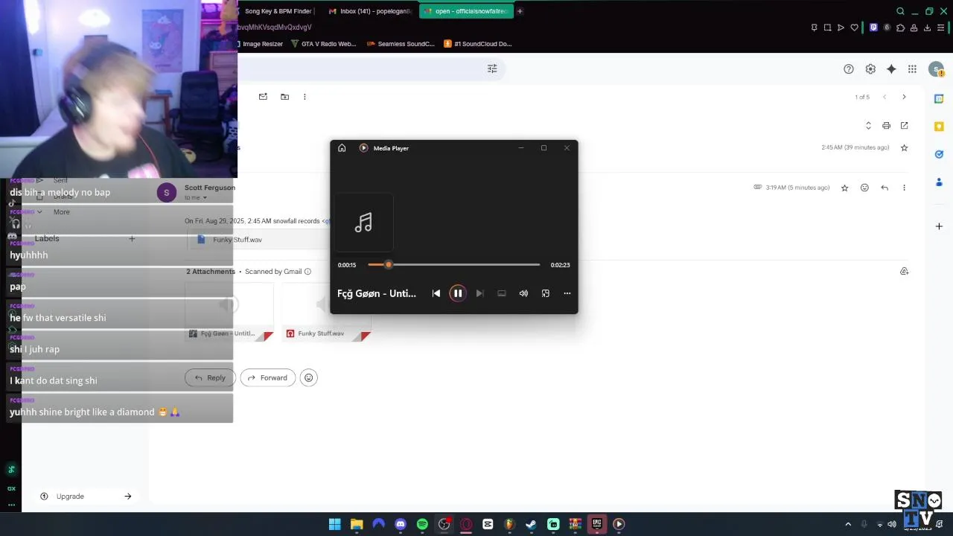Open more options for 3:19 AM message

[904, 188]
